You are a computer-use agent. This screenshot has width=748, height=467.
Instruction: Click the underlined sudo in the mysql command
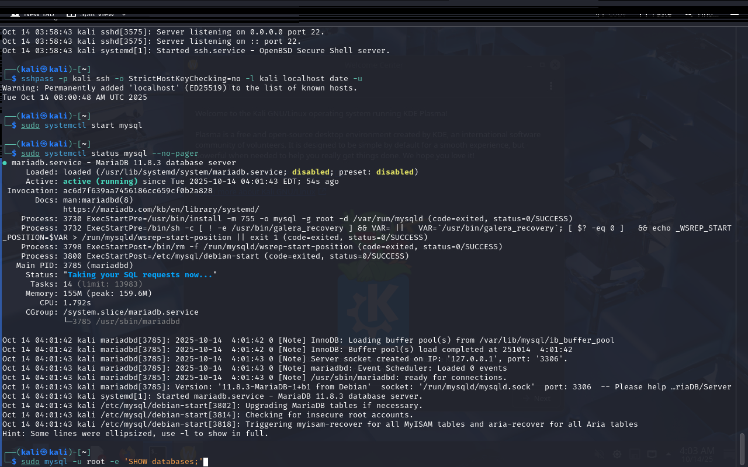[x=30, y=462]
